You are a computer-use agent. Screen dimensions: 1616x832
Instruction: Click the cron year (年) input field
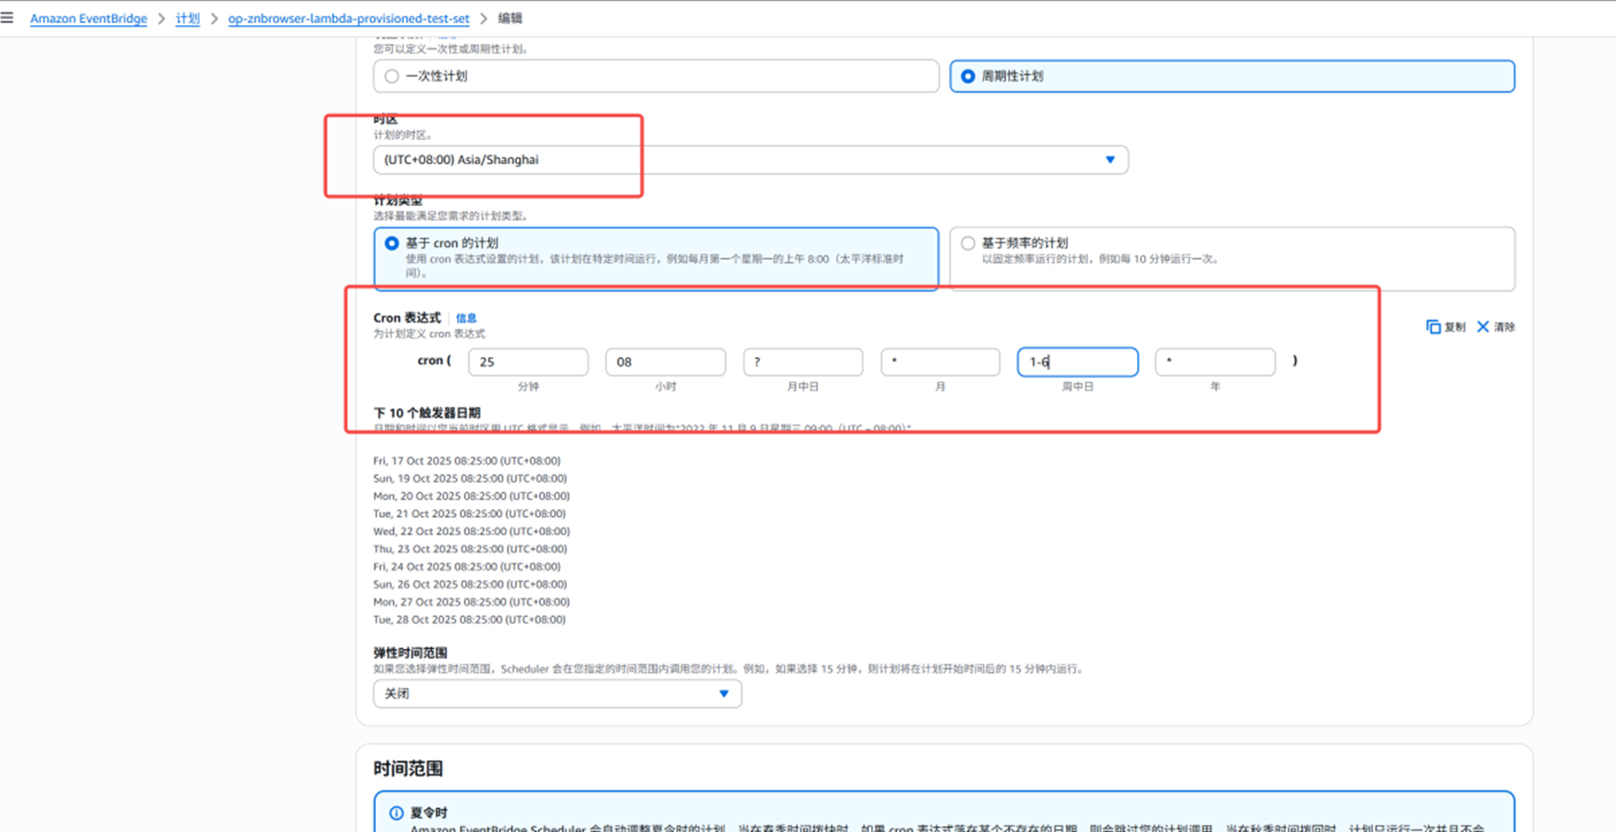[1215, 362]
